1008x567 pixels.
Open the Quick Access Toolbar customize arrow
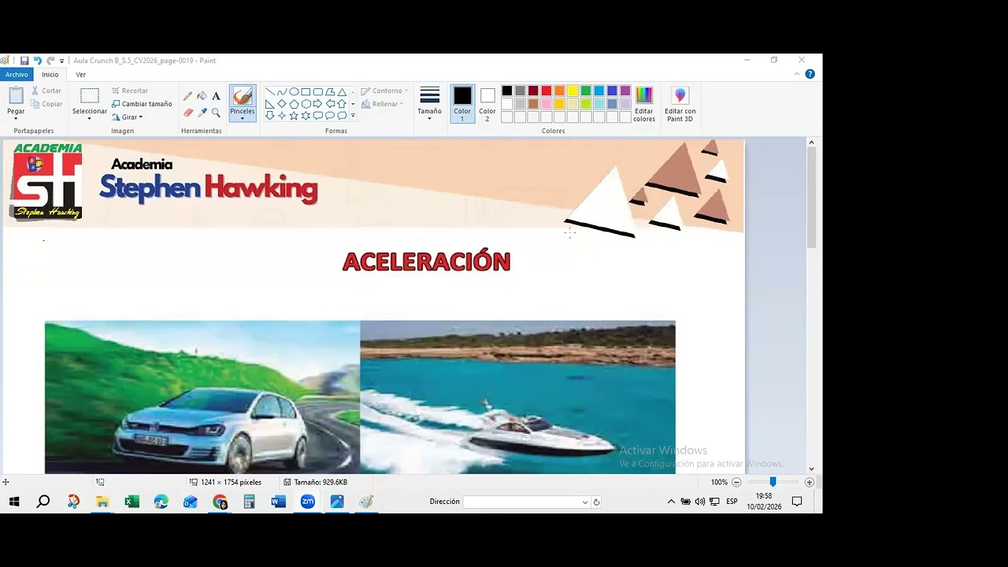61,61
